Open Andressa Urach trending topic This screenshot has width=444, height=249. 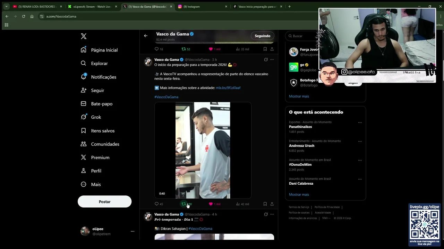point(301,146)
